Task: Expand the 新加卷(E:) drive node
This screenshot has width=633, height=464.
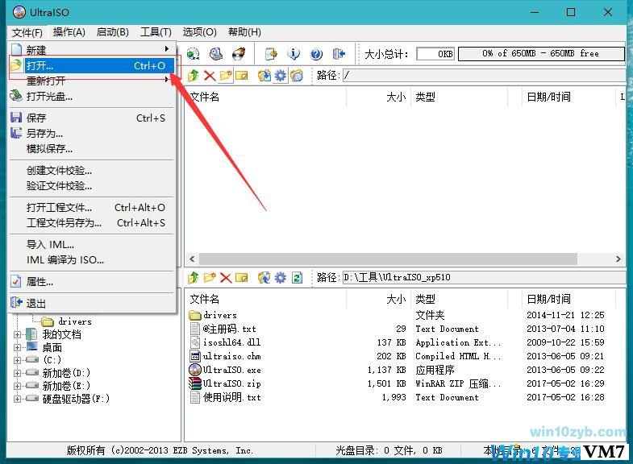Action: (17, 386)
